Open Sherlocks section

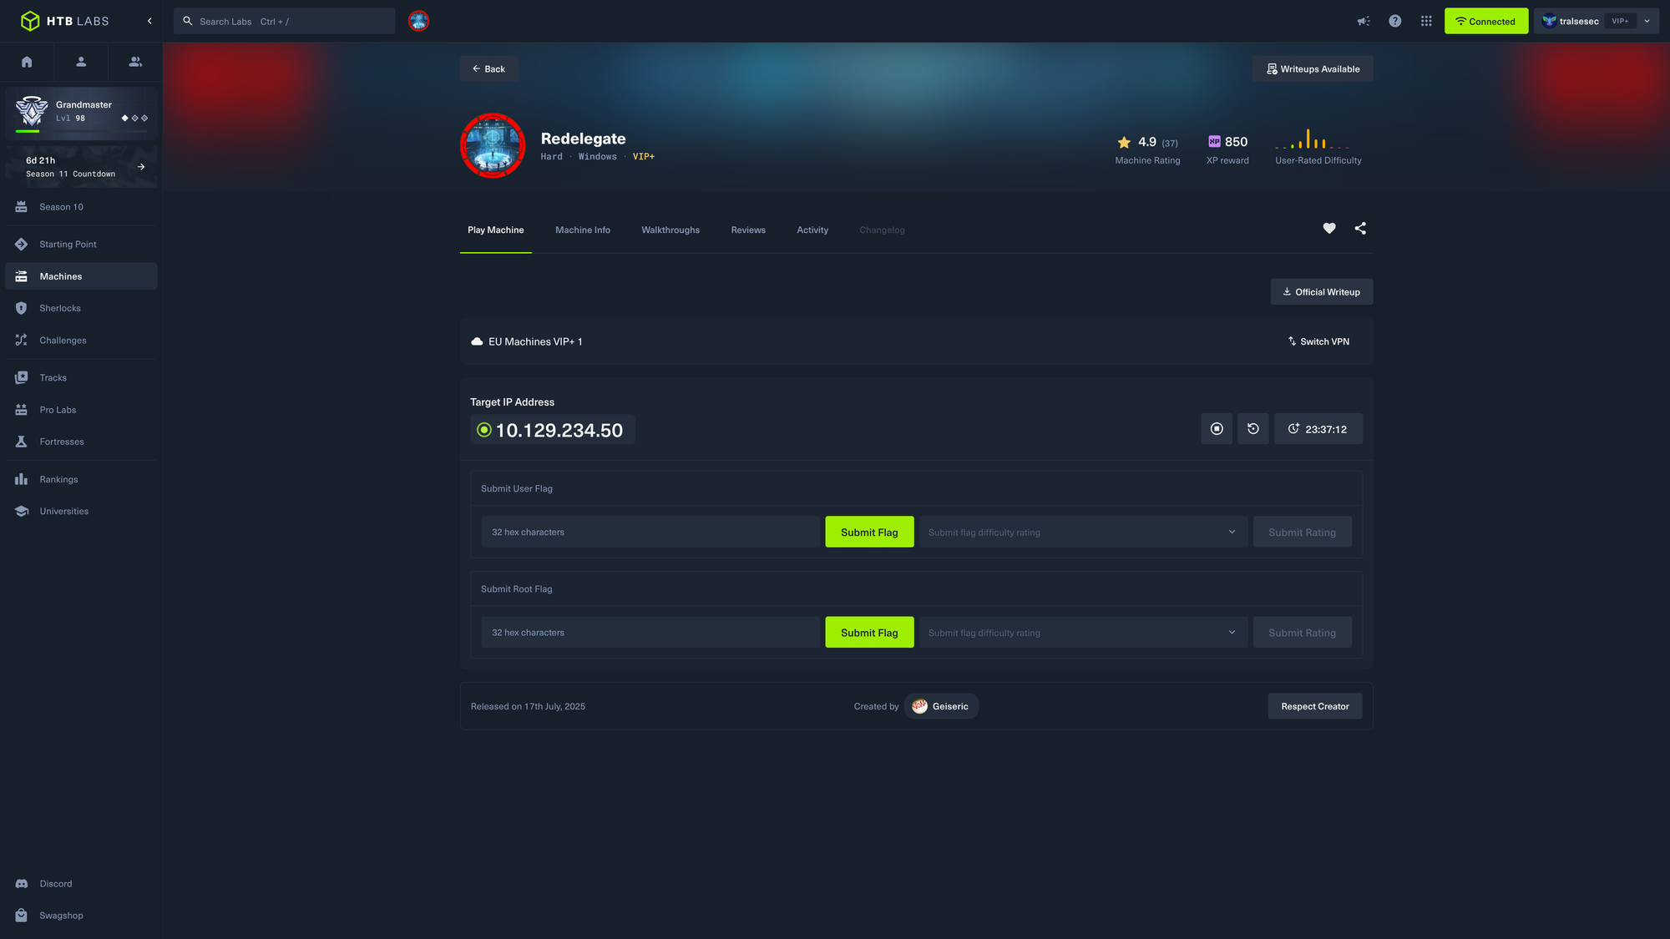[x=81, y=308]
